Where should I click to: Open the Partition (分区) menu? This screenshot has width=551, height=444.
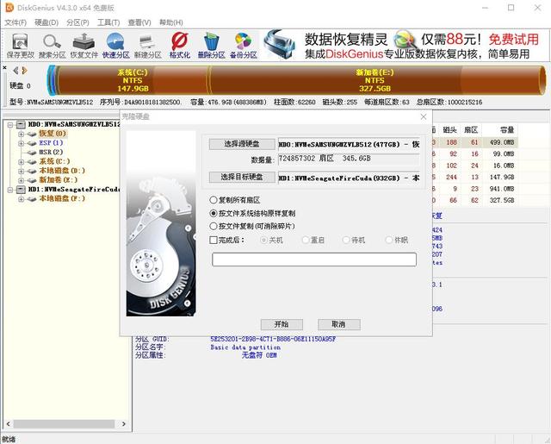pos(77,22)
